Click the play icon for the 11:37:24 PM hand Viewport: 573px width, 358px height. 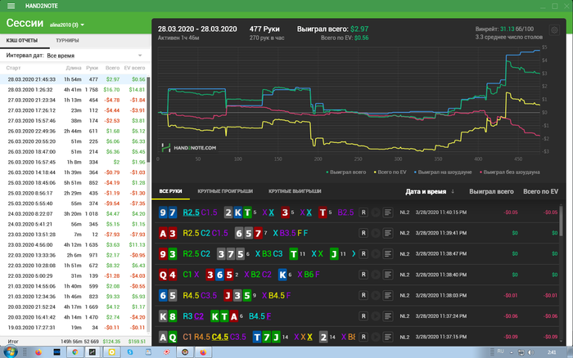(x=376, y=316)
